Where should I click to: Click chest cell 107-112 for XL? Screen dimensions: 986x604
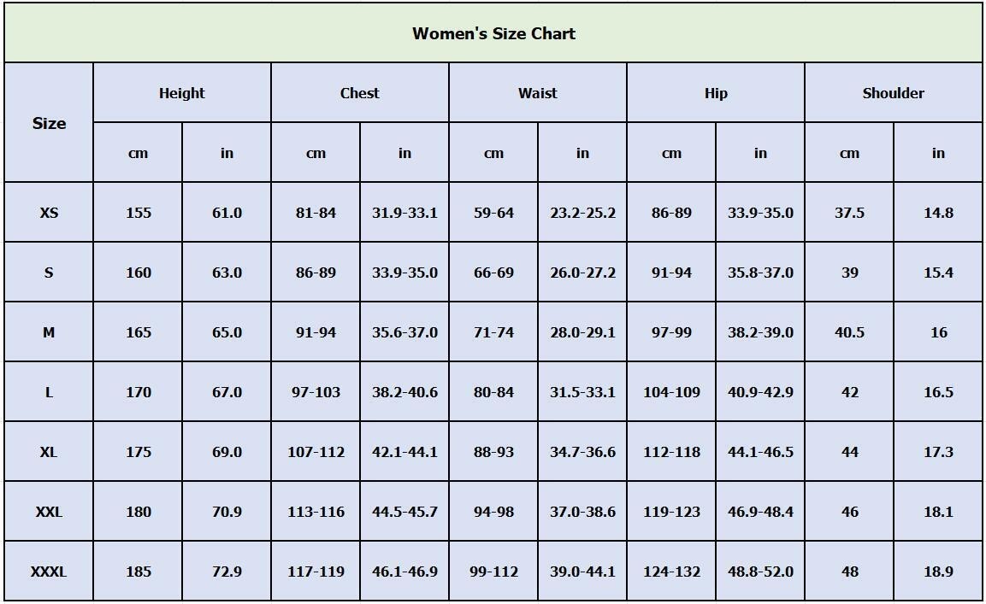(316, 452)
